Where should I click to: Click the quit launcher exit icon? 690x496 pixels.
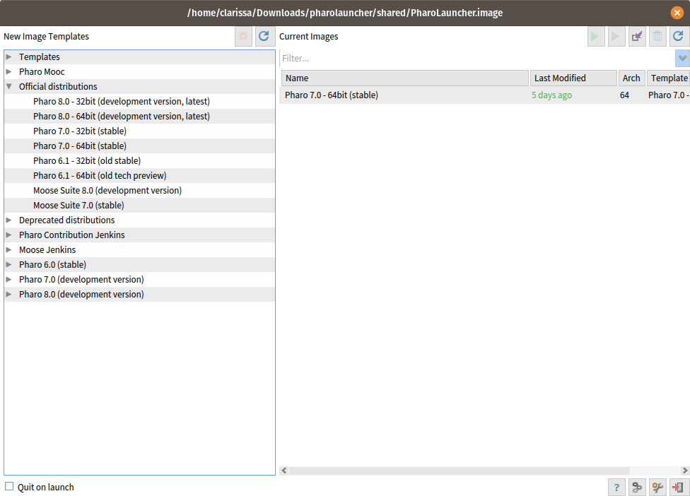(x=678, y=488)
